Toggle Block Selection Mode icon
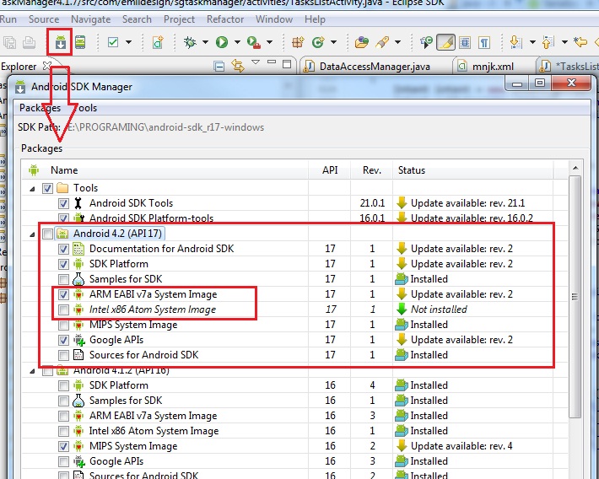The image size is (599, 479). tap(465, 42)
